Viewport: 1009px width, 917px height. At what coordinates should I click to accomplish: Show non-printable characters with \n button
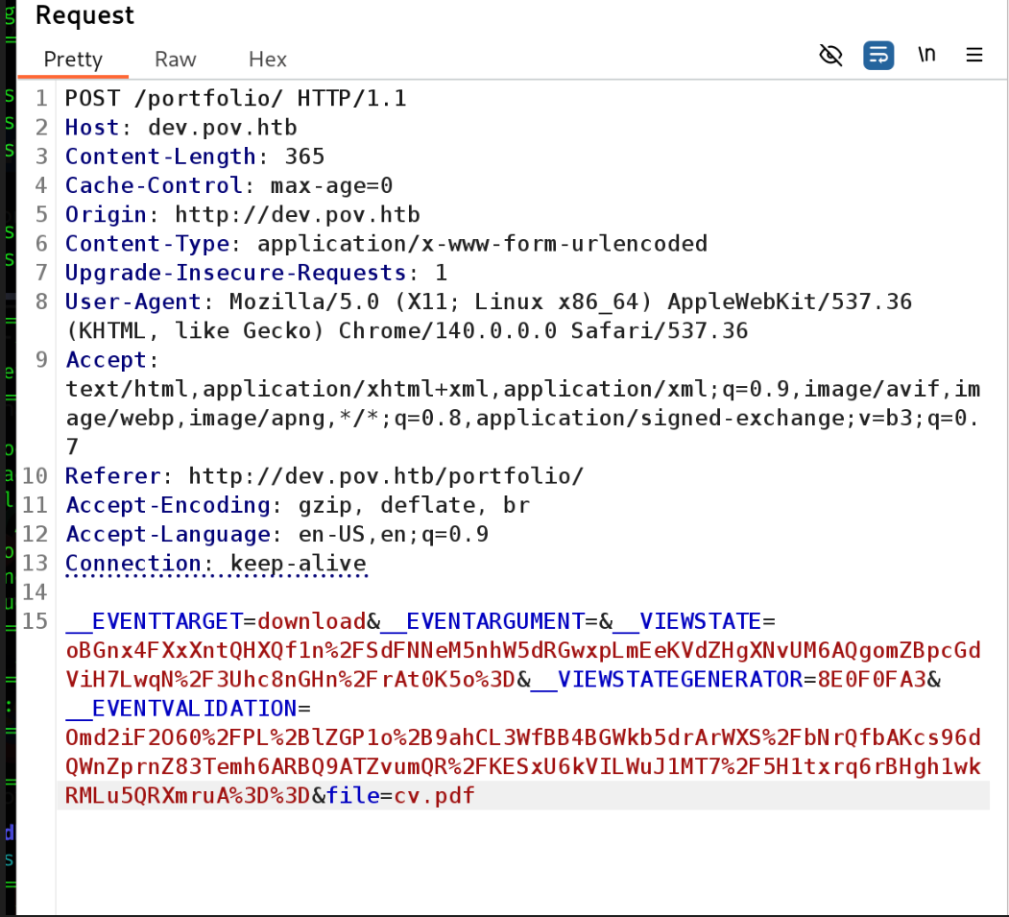(926, 55)
